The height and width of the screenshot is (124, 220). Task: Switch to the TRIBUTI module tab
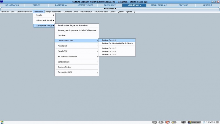(x=36, y=5)
